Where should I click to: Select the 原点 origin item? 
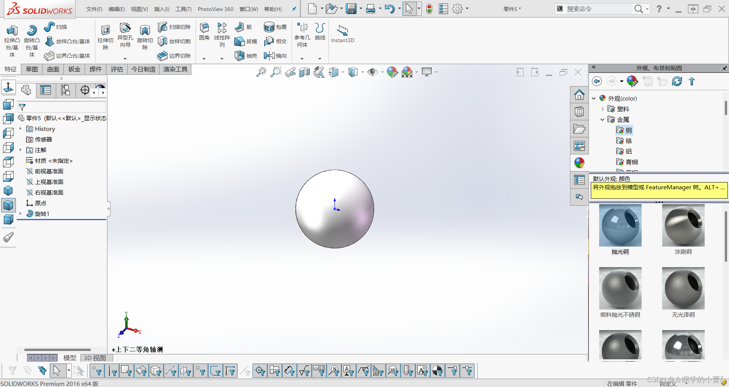click(36, 203)
